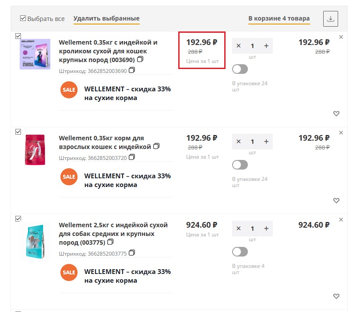Remove the first product with X icon
Viewport: 353px width, 312px height.
coord(341,37)
